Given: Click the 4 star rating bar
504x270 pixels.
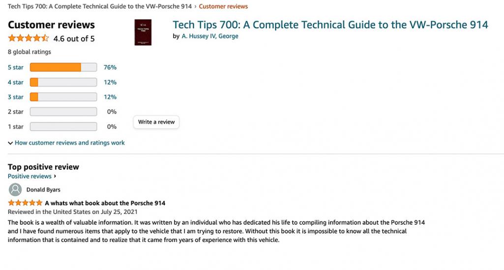Looking at the screenshot, I should (63, 82).
